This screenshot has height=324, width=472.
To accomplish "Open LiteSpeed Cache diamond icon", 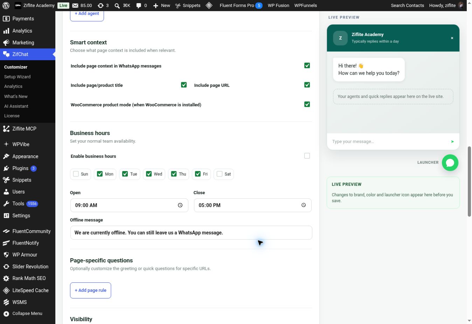I will click(x=6, y=290).
